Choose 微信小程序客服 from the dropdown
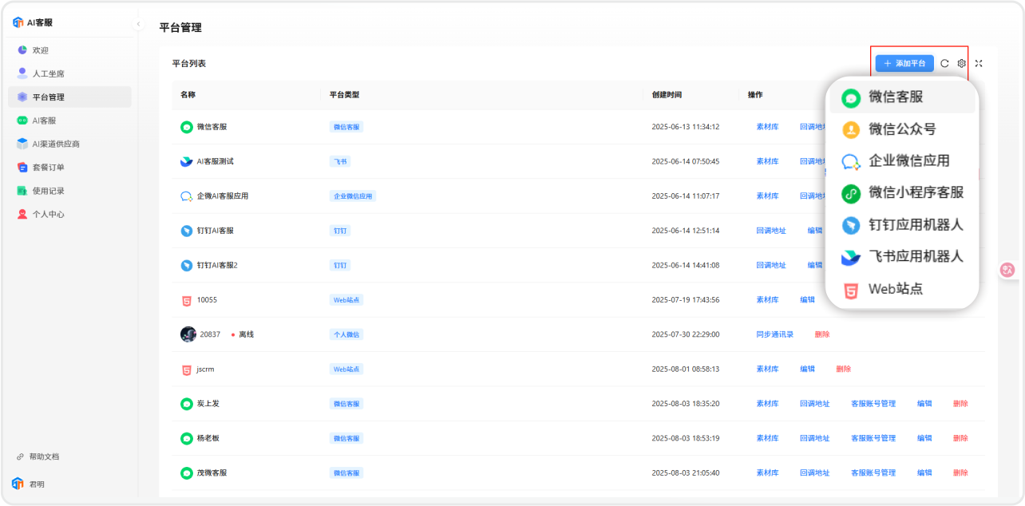The height and width of the screenshot is (506, 1025). (x=902, y=193)
